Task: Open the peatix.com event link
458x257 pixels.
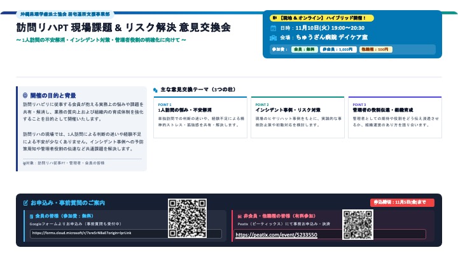Action: coord(276,235)
